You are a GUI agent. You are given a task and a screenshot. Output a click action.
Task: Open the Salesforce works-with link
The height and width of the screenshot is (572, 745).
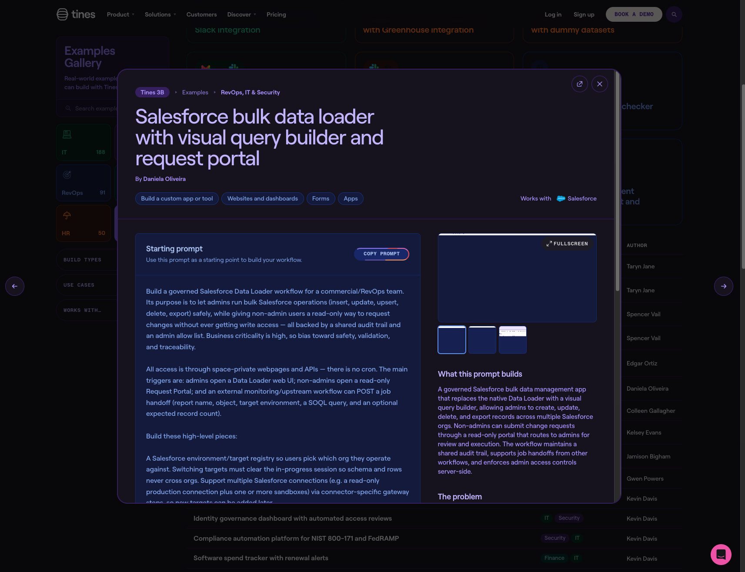coord(577,199)
